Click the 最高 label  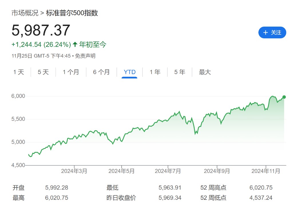[19, 198]
